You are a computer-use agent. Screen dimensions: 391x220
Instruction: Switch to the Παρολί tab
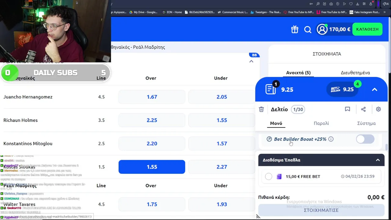click(x=321, y=123)
